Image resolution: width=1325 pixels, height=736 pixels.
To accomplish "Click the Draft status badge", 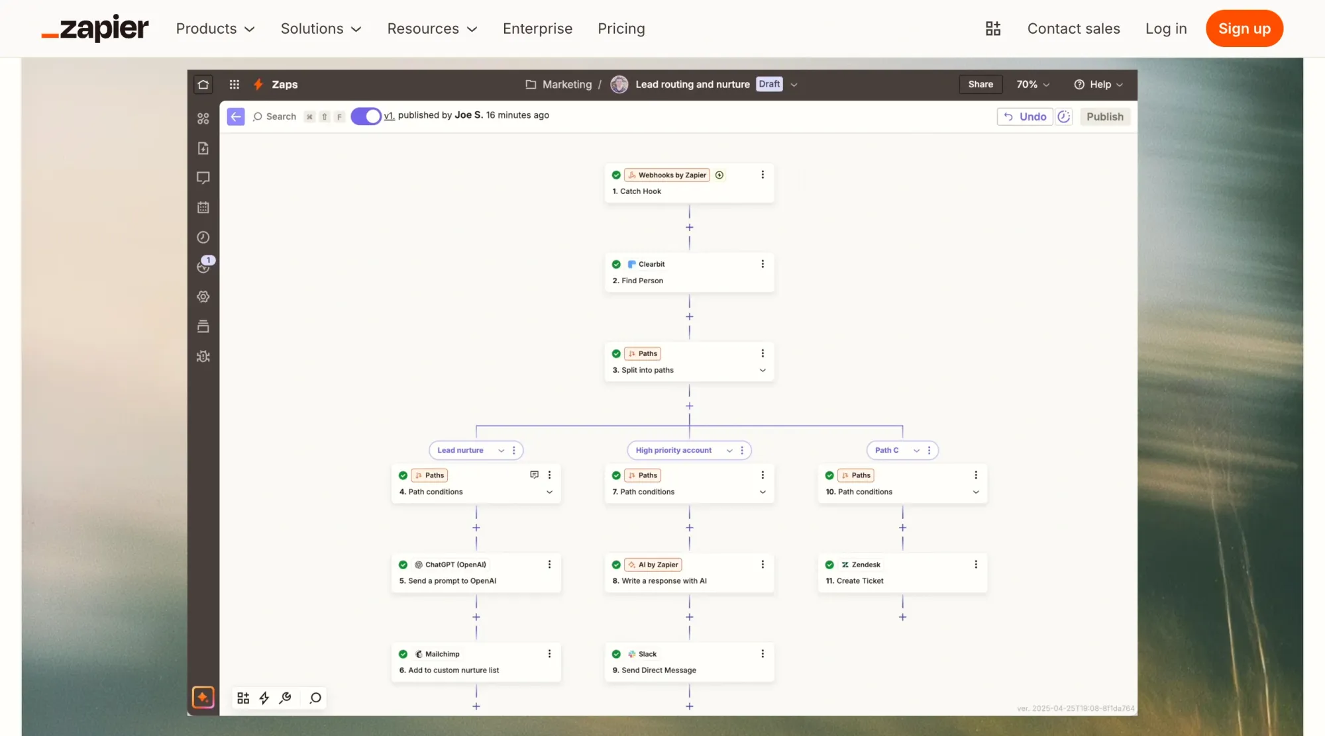I will [769, 84].
